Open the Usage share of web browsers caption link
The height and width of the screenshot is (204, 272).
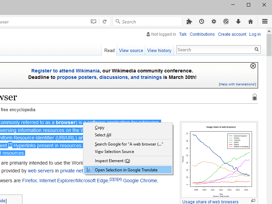pos(210,202)
